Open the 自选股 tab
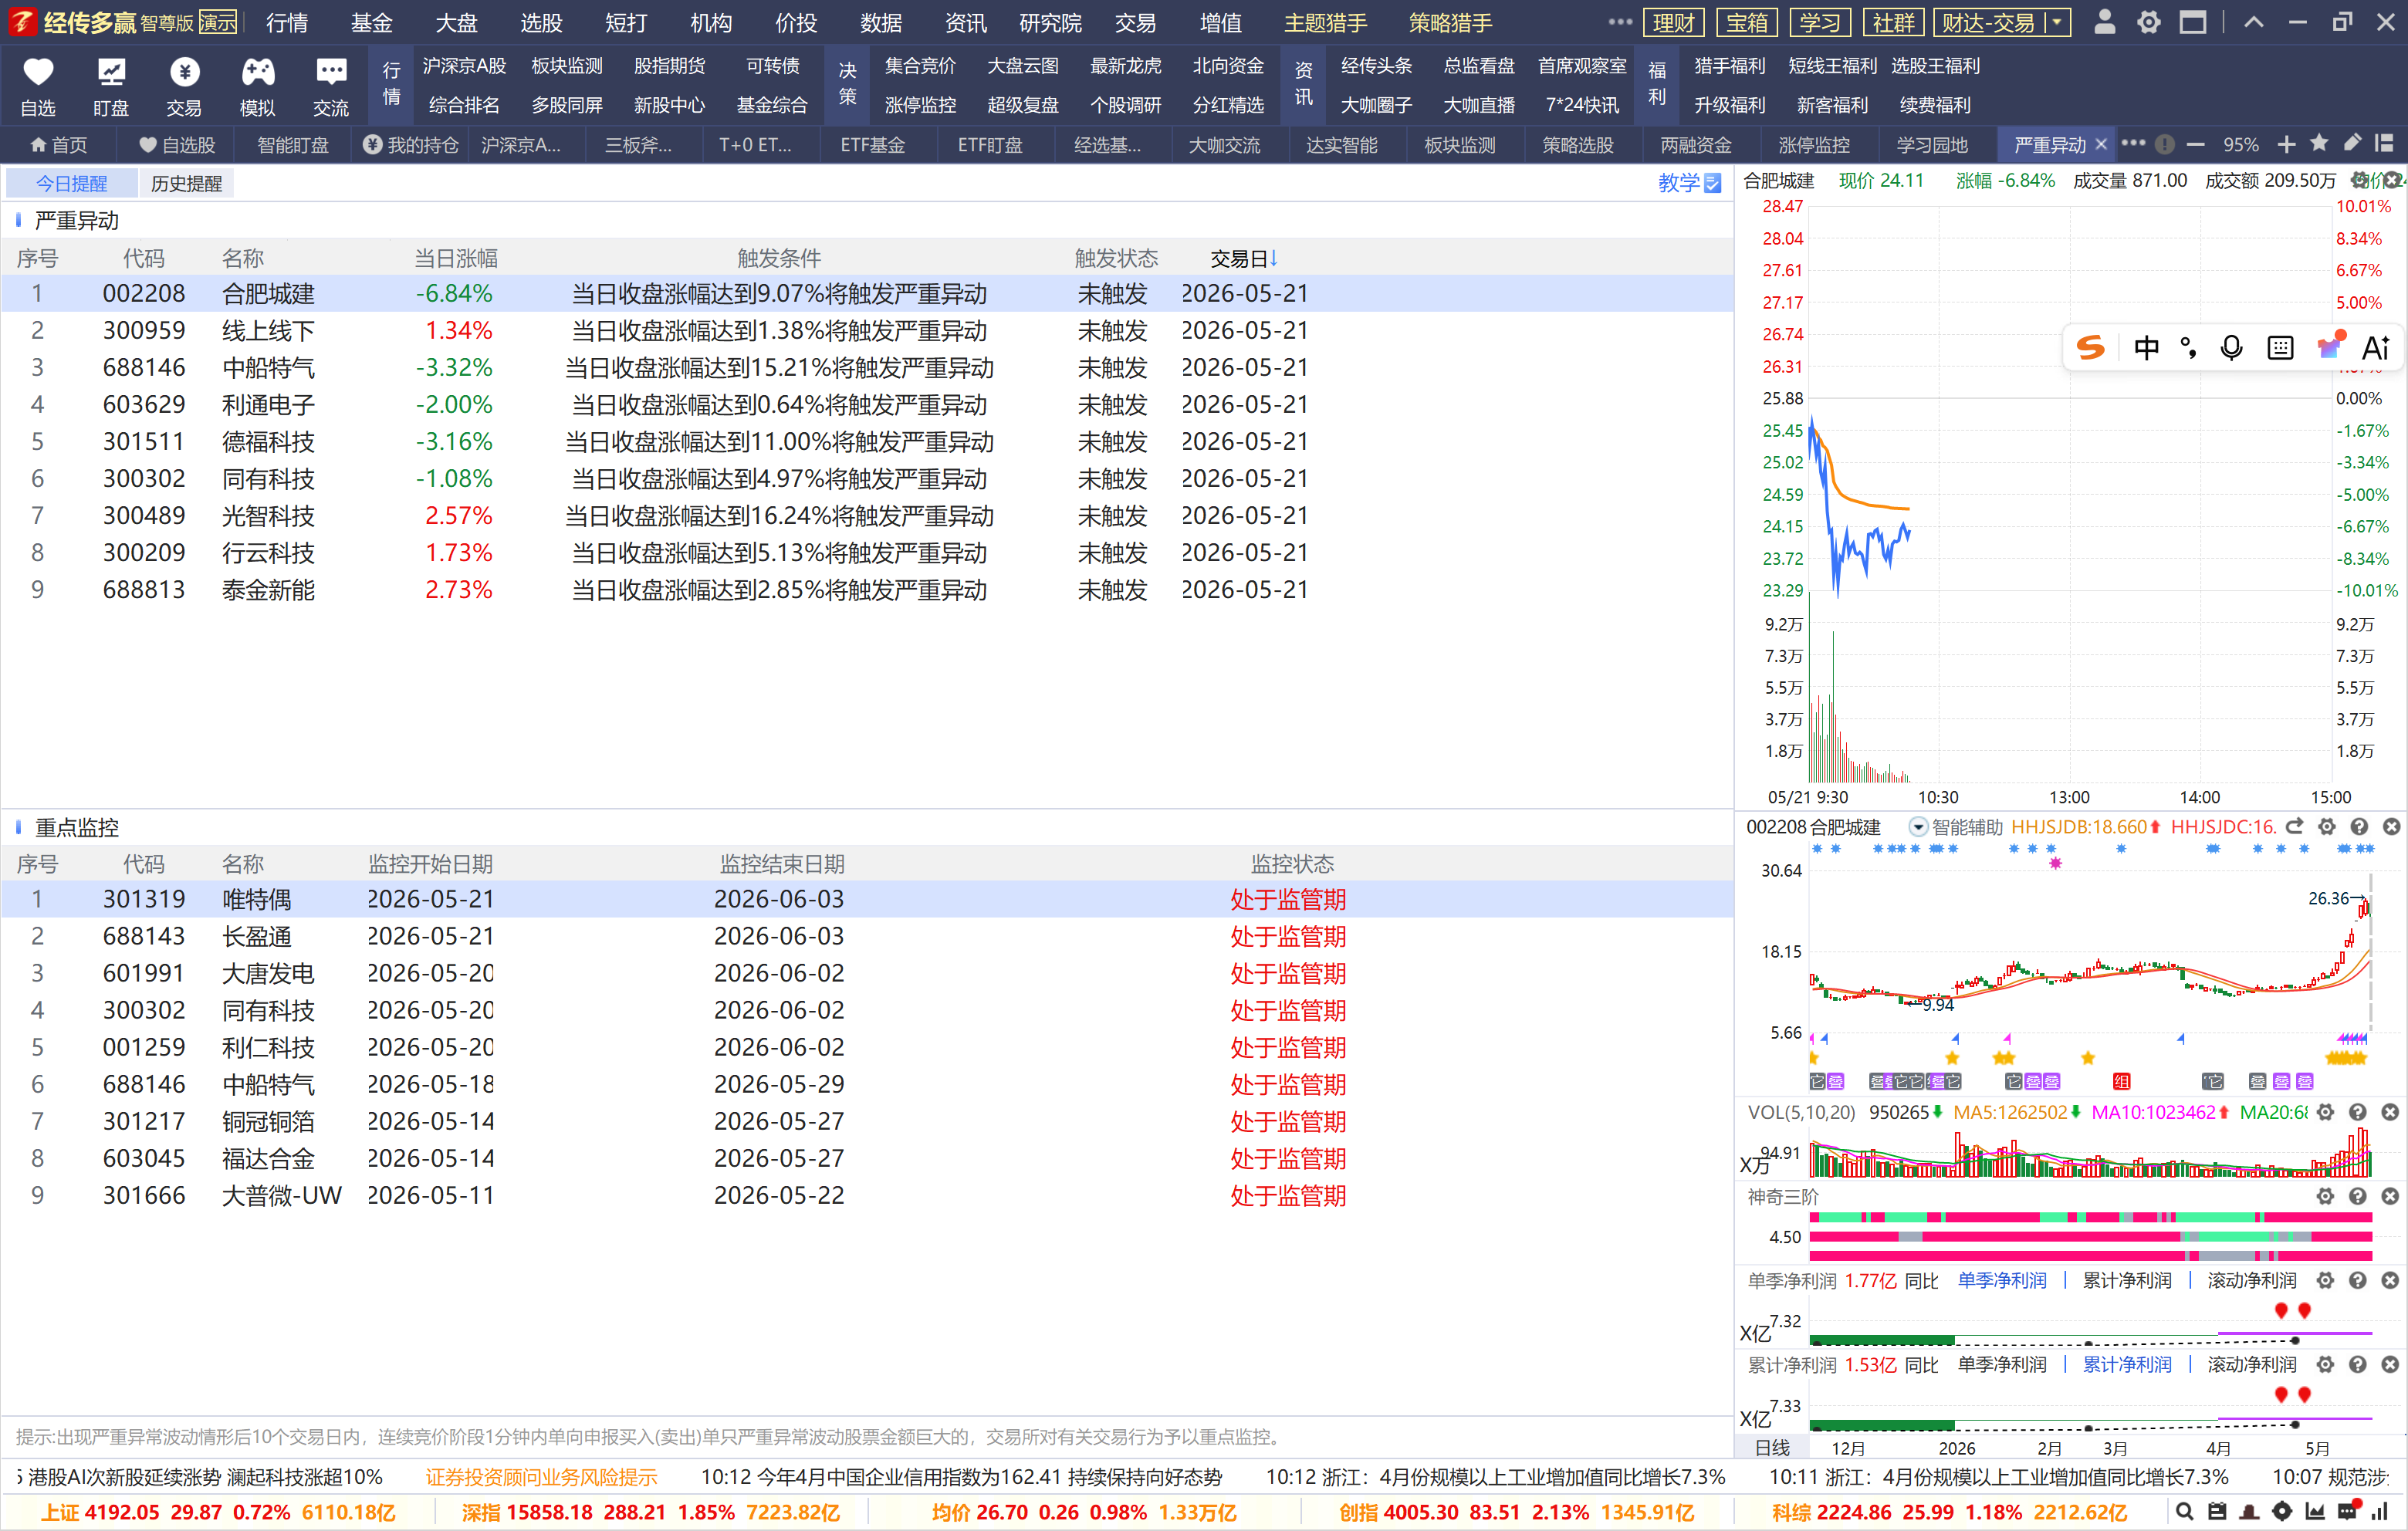This screenshot has width=2408, height=1531. (x=177, y=145)
